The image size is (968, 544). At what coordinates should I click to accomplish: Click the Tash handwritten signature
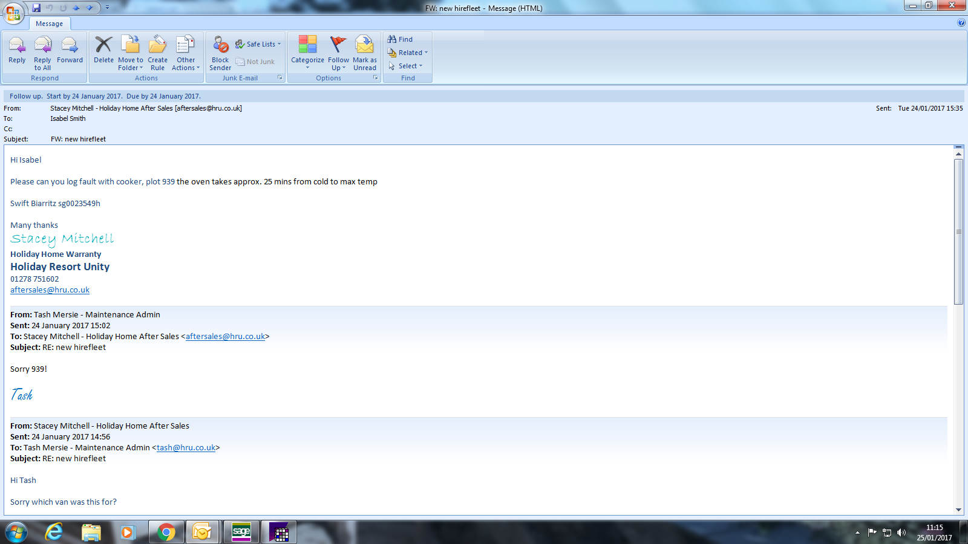pyautogui.click(x=22, y=395)
